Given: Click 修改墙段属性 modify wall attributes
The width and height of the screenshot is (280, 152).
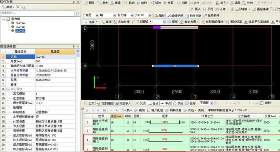Looking at the screenshot, I should [213, 22].
